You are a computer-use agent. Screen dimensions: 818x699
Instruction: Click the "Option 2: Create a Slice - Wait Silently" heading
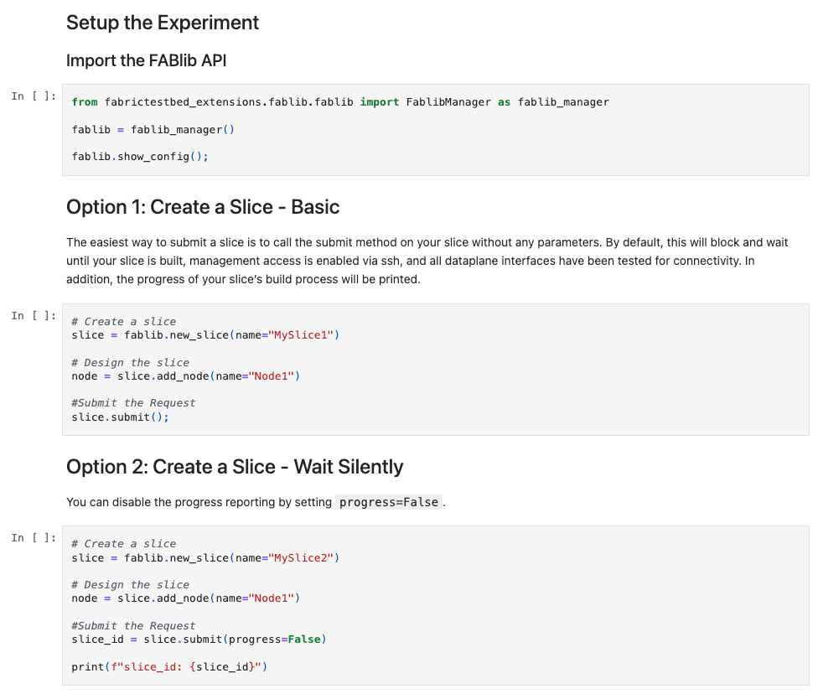[x=235, y=467]
